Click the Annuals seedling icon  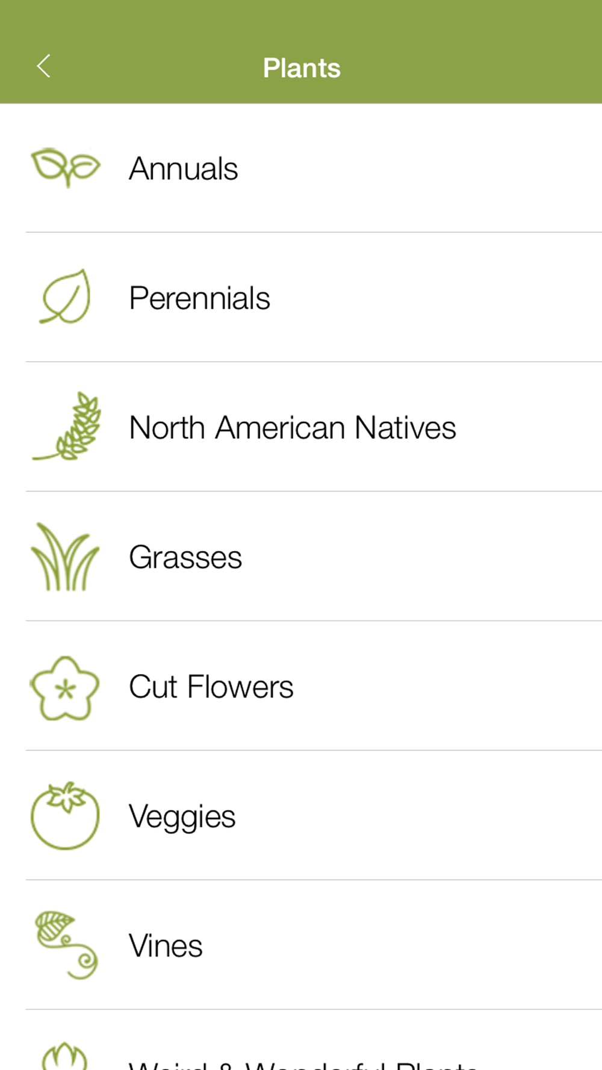pyautogui.click(x=66, y=167)
